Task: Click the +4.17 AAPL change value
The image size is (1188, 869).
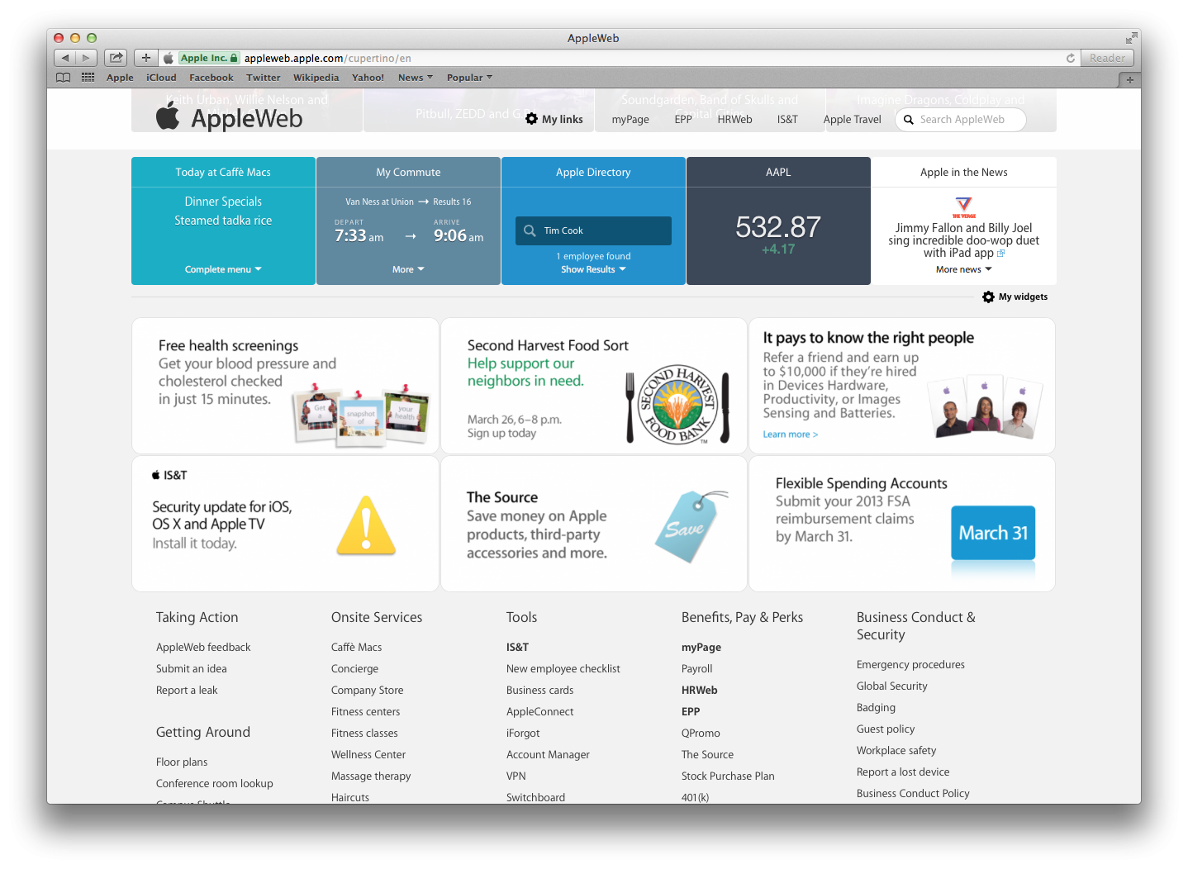Action: (778, 249)
